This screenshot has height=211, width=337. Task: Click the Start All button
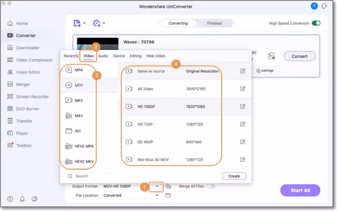(x=300, y=190)
